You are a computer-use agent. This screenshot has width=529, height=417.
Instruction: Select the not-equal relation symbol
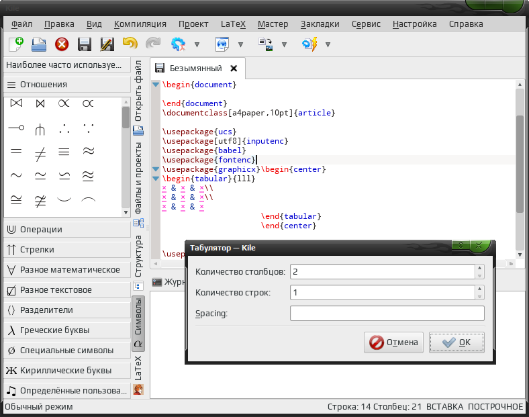coord(40,154)
